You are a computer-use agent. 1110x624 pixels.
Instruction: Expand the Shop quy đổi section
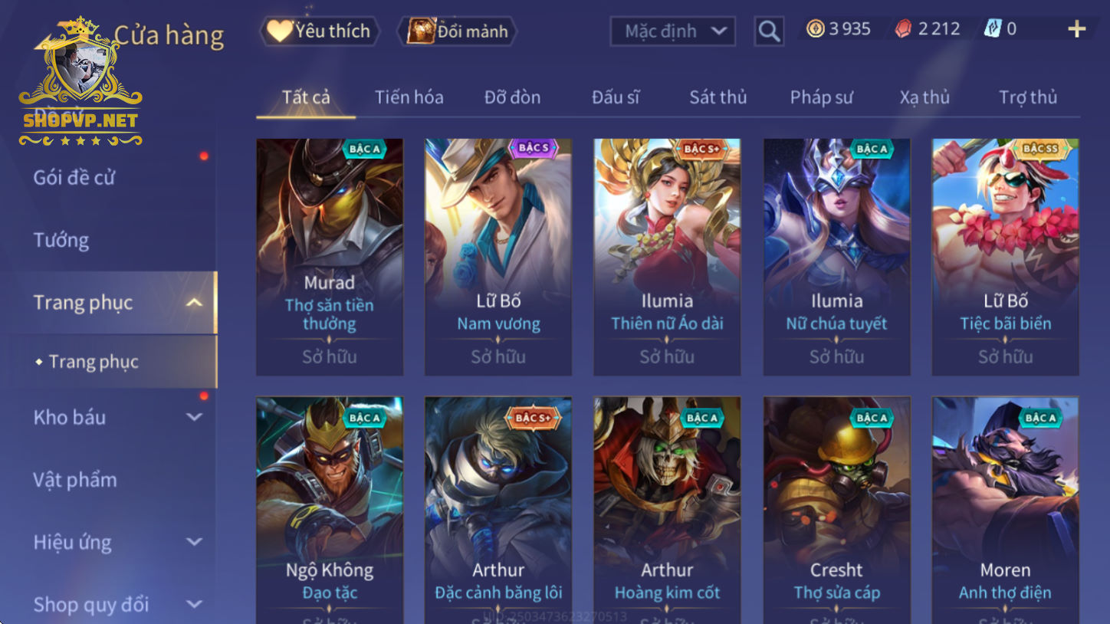(195, 604)
